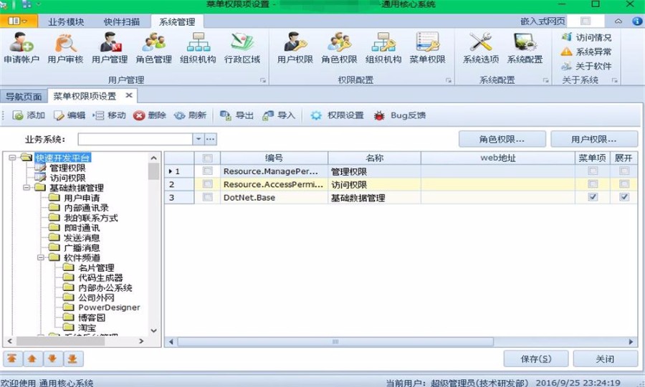Open the 角色权限 ribbon icon
The height and width of the screenshot is (387, 645).
[340, 48]
